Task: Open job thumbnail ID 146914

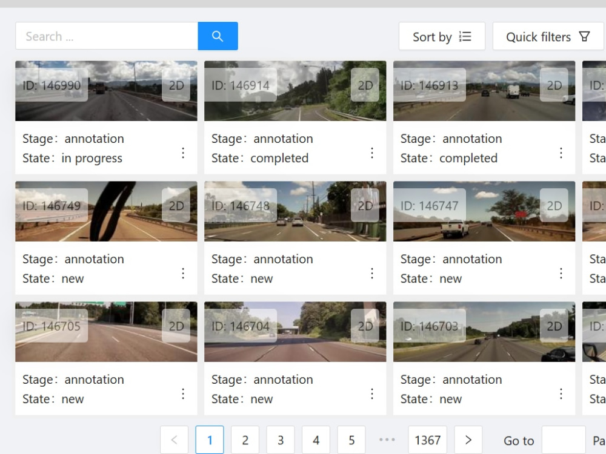Action: [x=295, y=91]
